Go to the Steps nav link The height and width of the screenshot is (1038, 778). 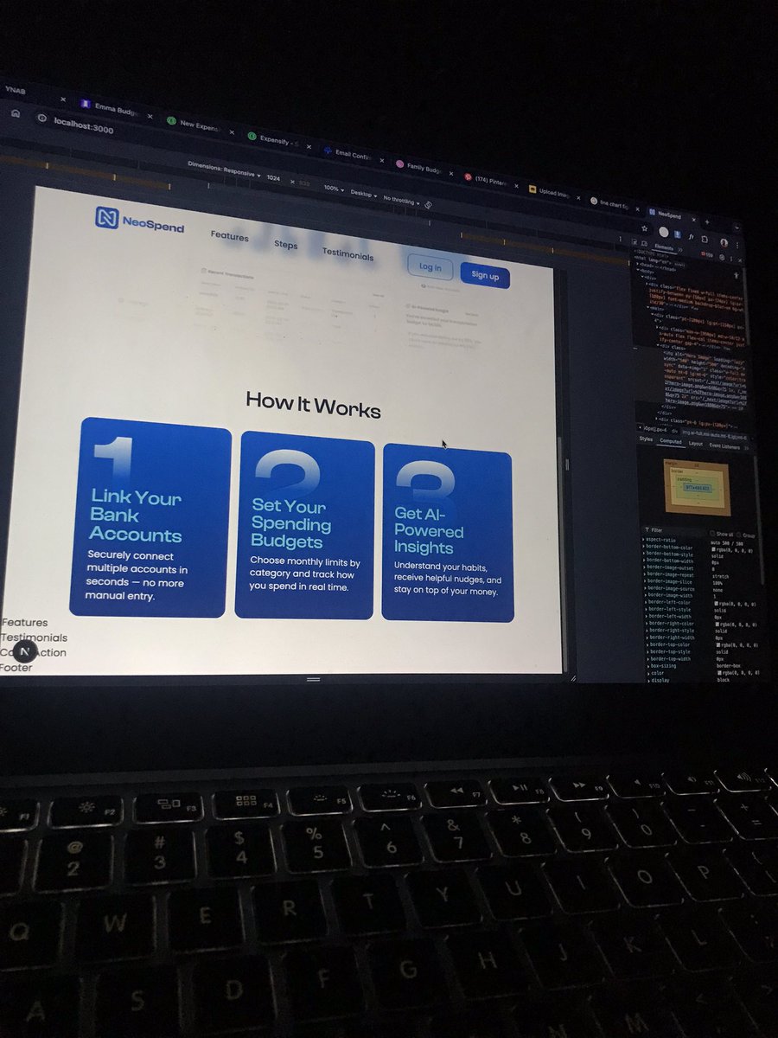point(286,245)
